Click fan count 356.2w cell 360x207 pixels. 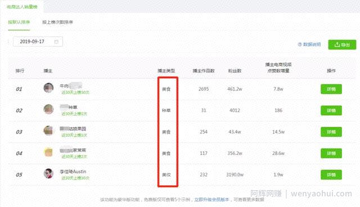[235, 153]
